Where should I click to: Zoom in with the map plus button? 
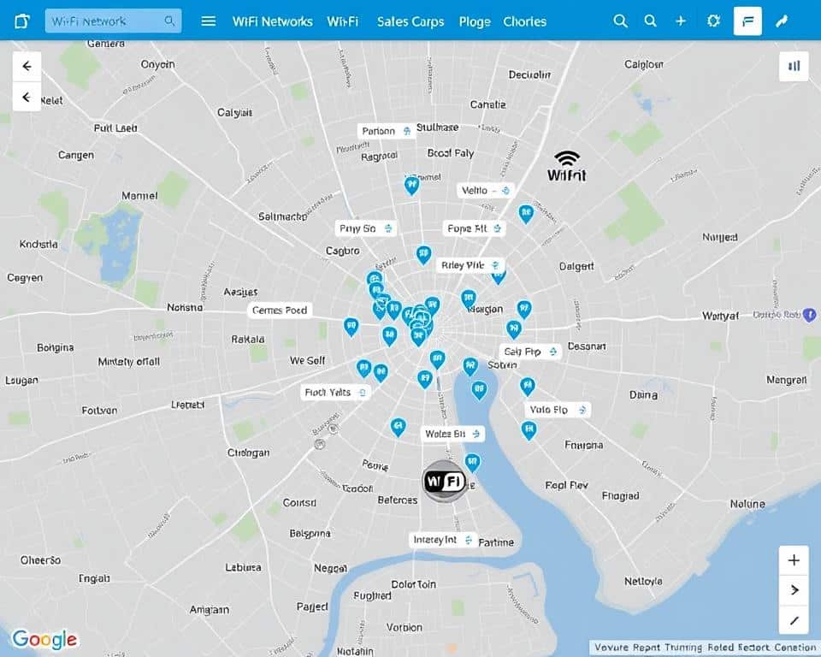point(794,560)
